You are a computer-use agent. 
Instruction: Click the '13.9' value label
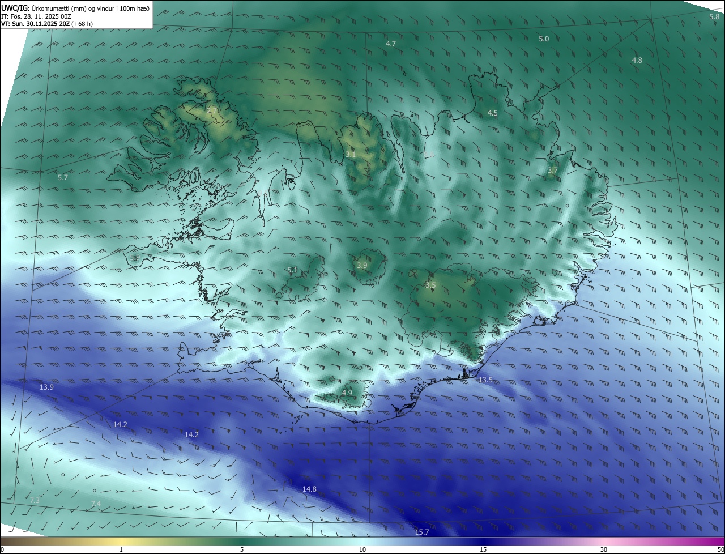(x=47, y=387)
